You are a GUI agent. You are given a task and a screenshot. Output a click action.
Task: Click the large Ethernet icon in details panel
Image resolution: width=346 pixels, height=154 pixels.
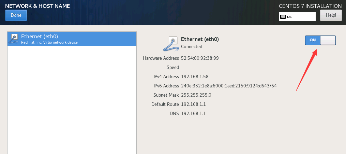(x=171, y=43)
